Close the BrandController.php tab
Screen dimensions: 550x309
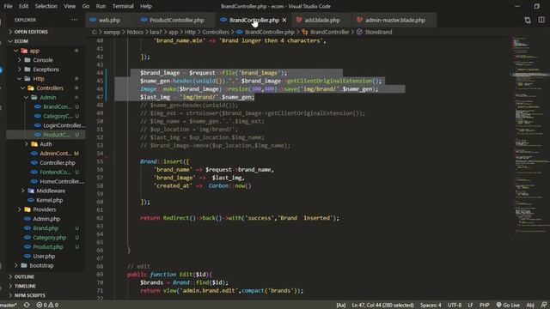click(284, 20)
